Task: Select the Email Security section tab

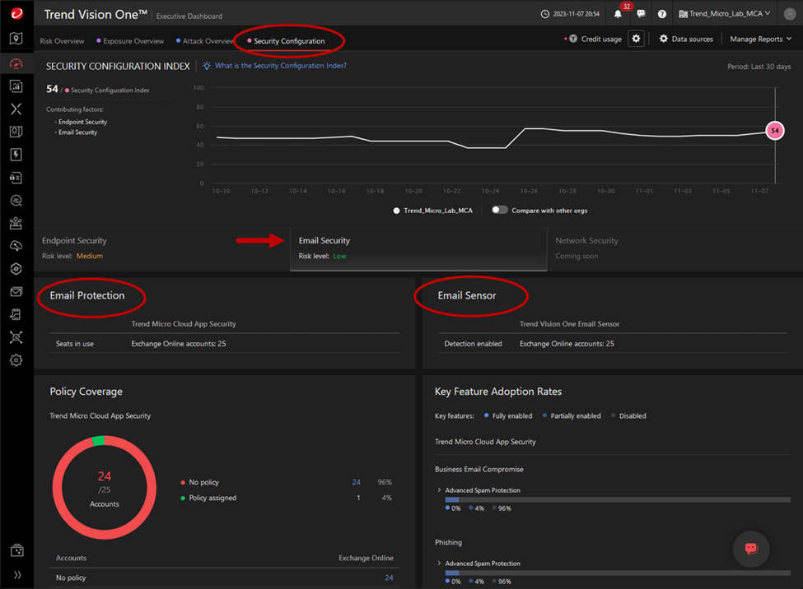Action: click(418, 248)
